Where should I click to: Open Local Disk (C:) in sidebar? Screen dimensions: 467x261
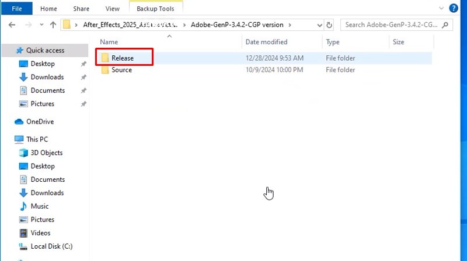[x=51, y=246]
